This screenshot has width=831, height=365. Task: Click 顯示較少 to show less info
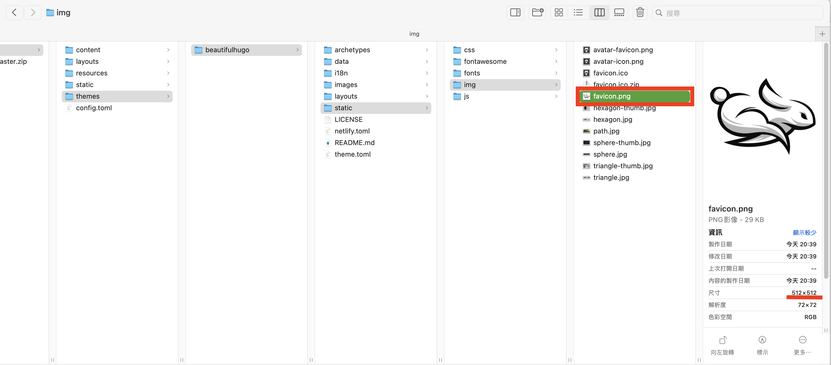coord(804,233)
